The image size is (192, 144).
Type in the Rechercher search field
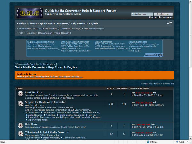[x=141, y=14]
